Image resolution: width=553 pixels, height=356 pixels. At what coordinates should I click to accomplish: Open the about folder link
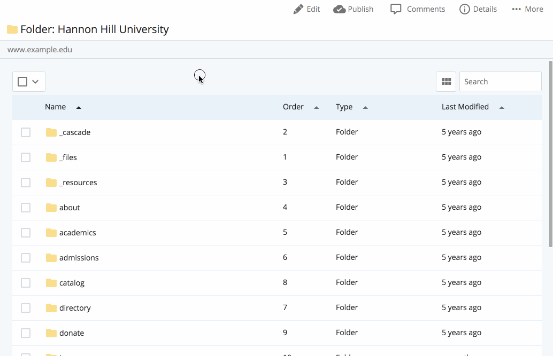point(70,208)
